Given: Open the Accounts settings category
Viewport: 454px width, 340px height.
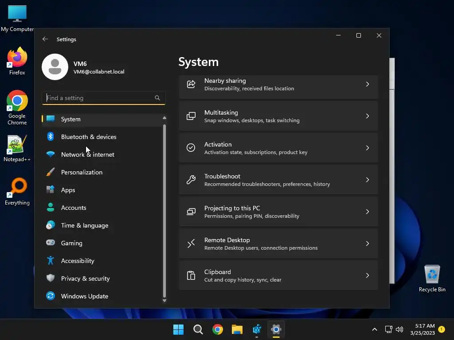Looking at the screenshot, I should (102, 208).
